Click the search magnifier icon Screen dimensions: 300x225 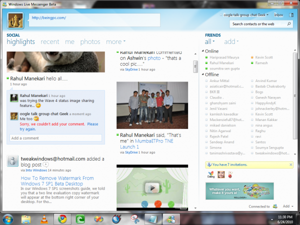tap(289, 23)
